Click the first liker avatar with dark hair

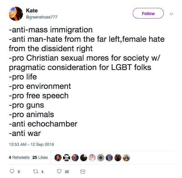(58, 158)
